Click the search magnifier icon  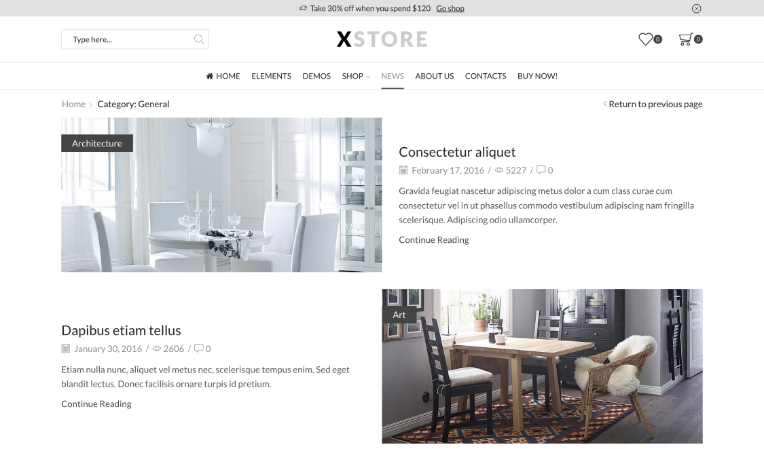[199, 39]
